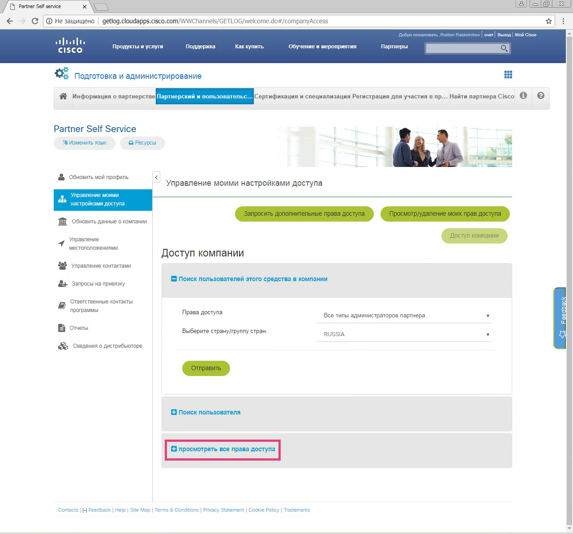
Task: Click Запросить дополнительные права доступа button
Action: click(x=304, y=214)
